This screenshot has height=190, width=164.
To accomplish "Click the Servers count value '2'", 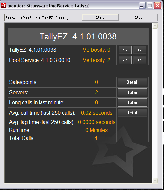I will [x=97, y=92].
